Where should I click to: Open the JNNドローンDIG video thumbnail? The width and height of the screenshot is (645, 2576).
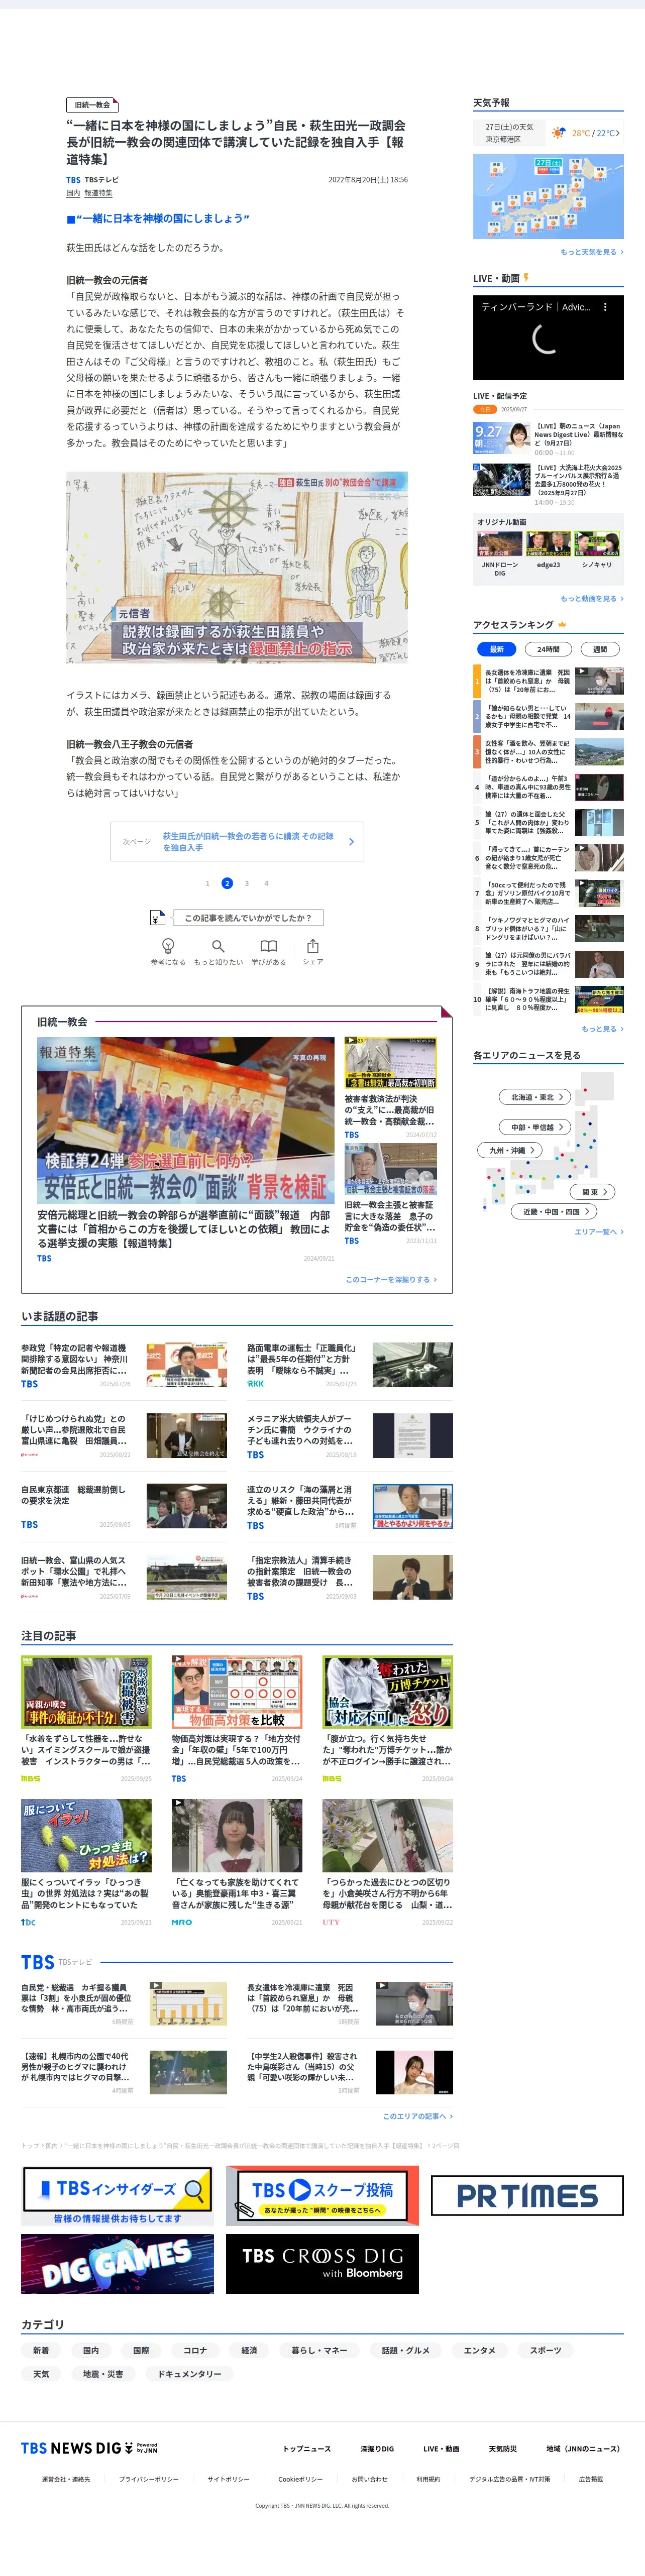(x=500, y=544)
